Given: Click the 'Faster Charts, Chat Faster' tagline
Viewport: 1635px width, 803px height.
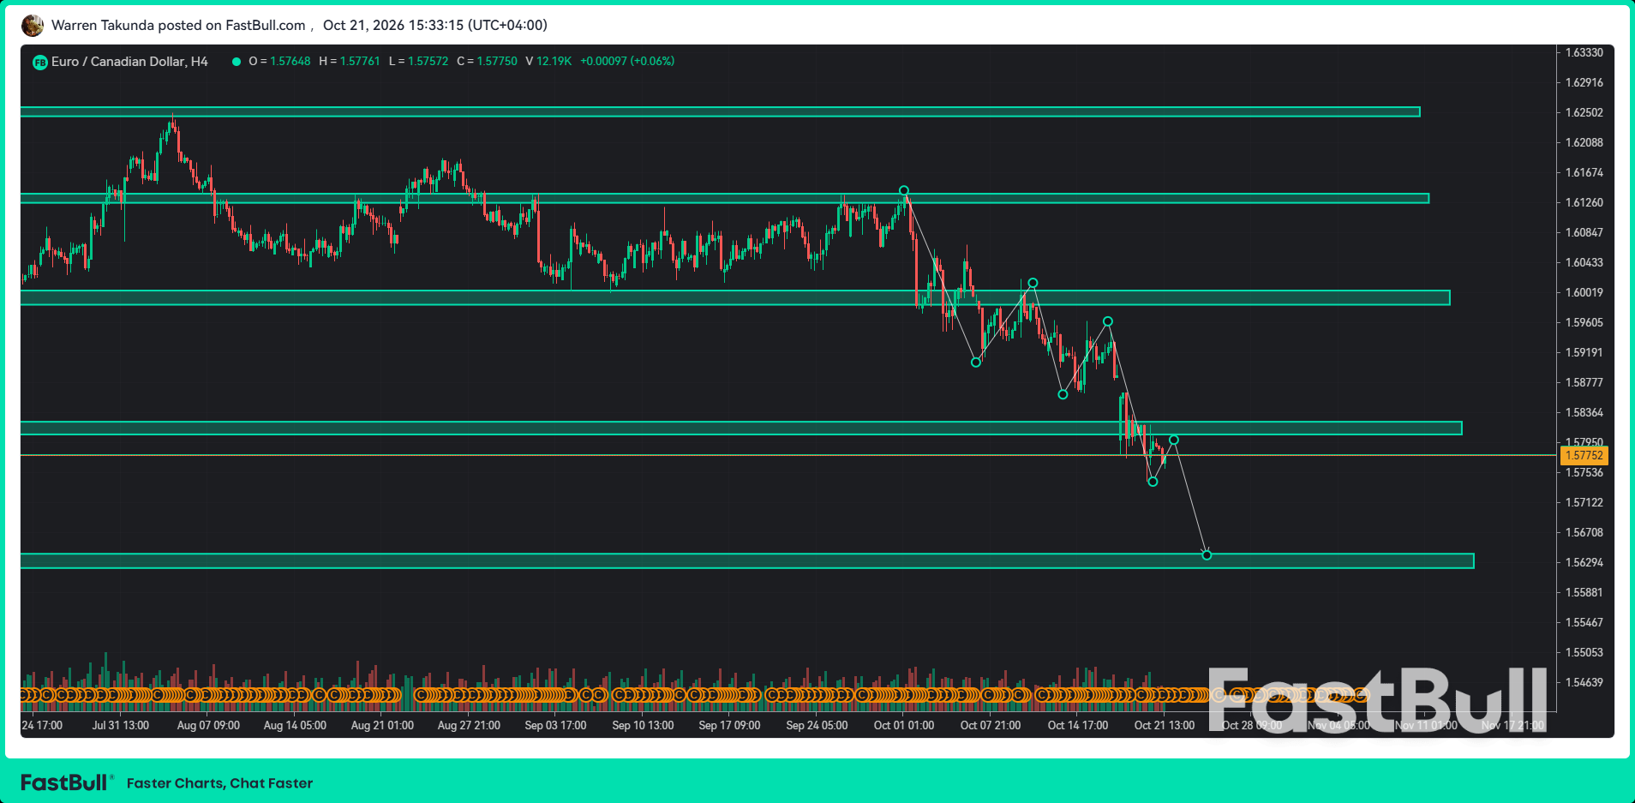Looking at the screenshot, I should [219, 783].
